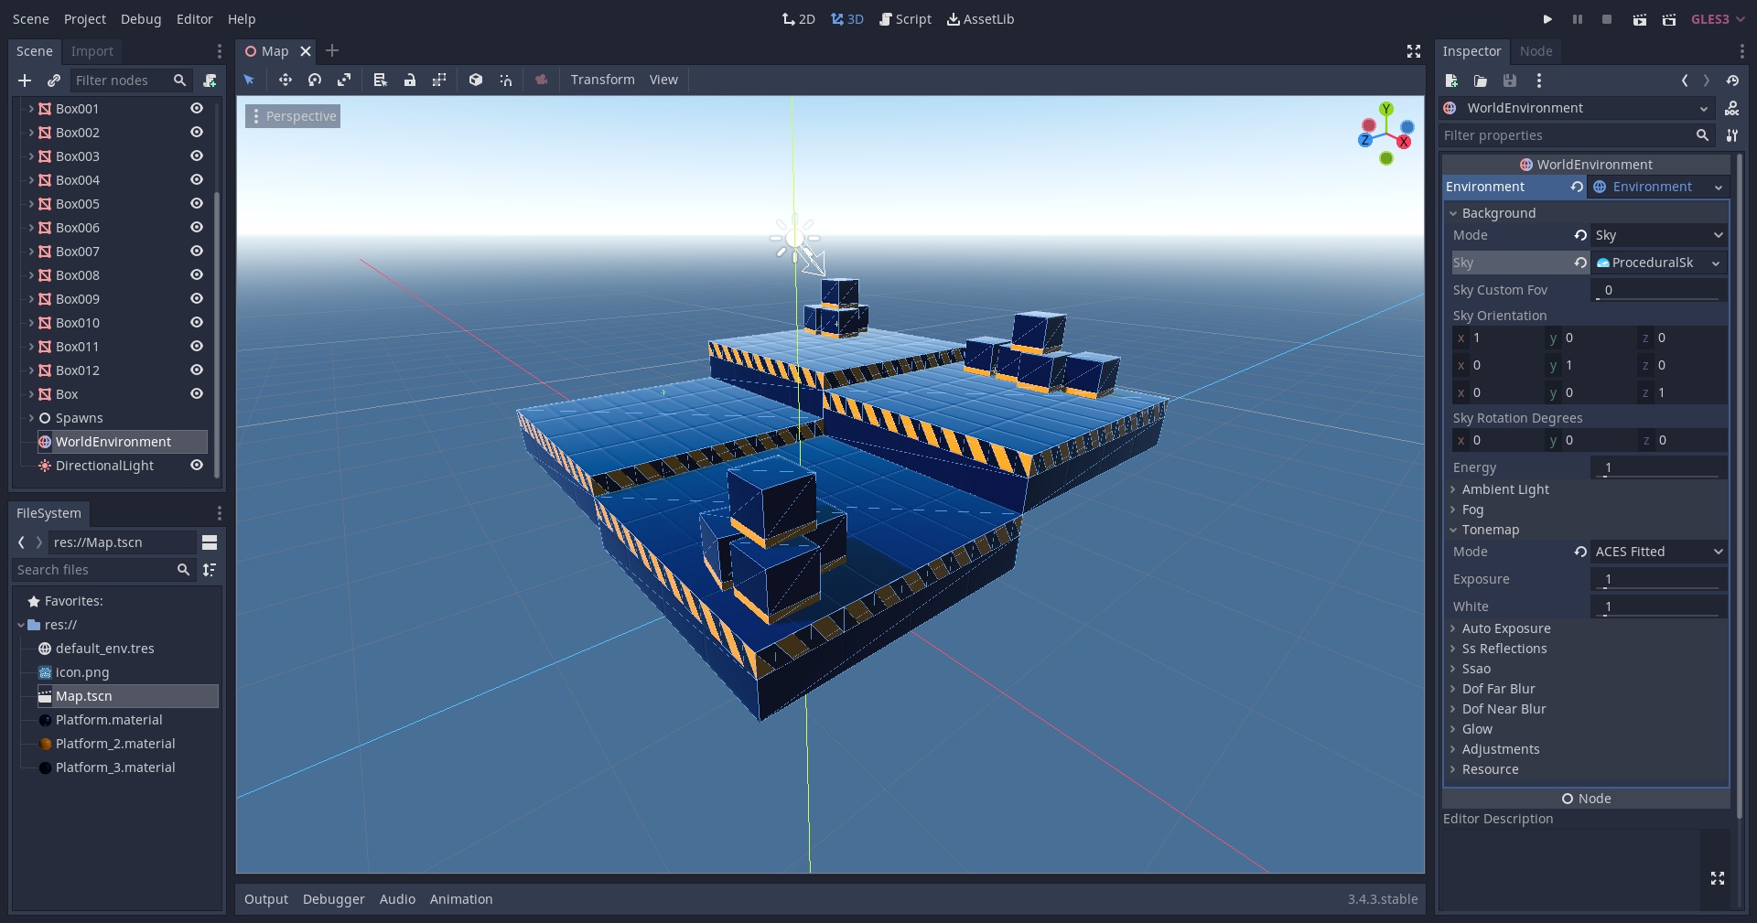Hide the Box012 node
Screen dimensions: 1757x923
point(197,370)
